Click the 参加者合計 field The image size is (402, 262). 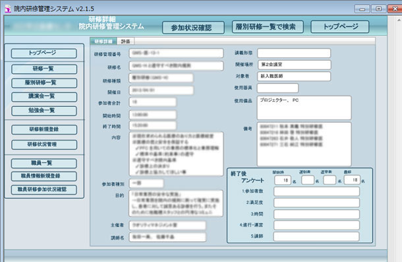pos(152,102)
